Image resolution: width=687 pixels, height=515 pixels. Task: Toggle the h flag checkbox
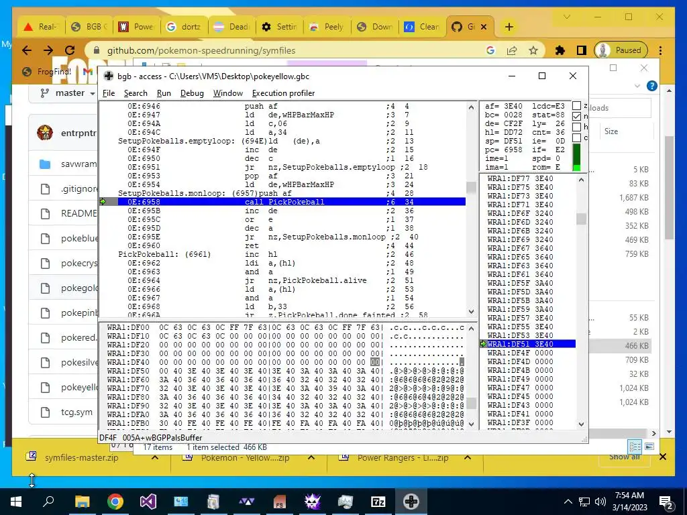coord(576,127)
